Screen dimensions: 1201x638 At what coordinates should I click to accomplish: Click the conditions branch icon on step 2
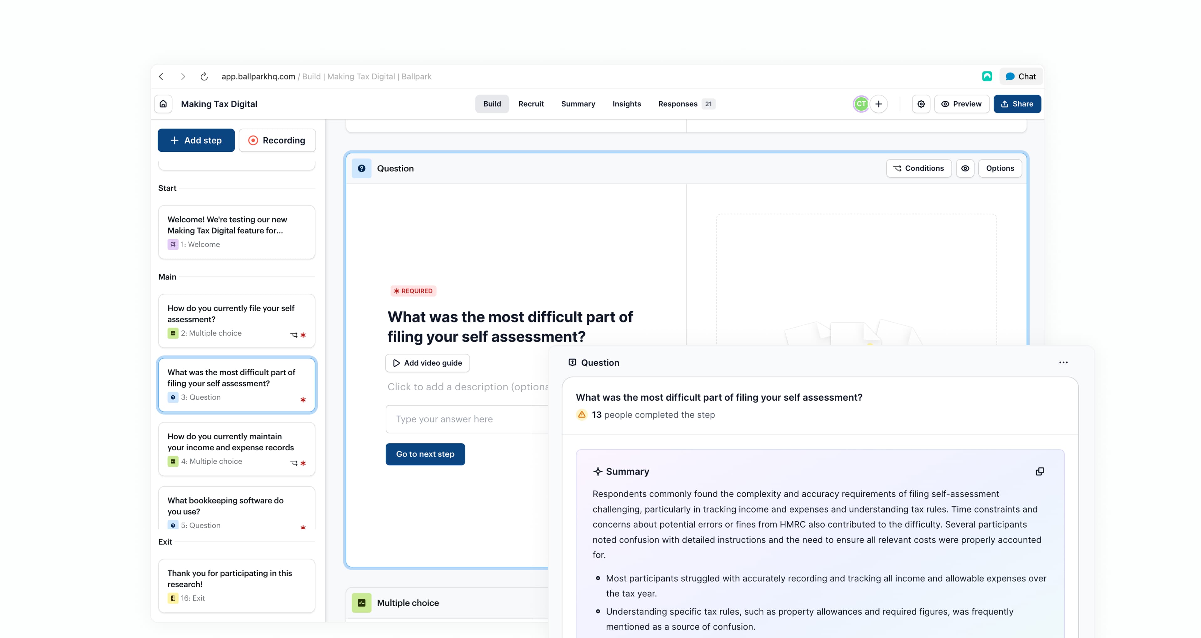pos(294,335)
